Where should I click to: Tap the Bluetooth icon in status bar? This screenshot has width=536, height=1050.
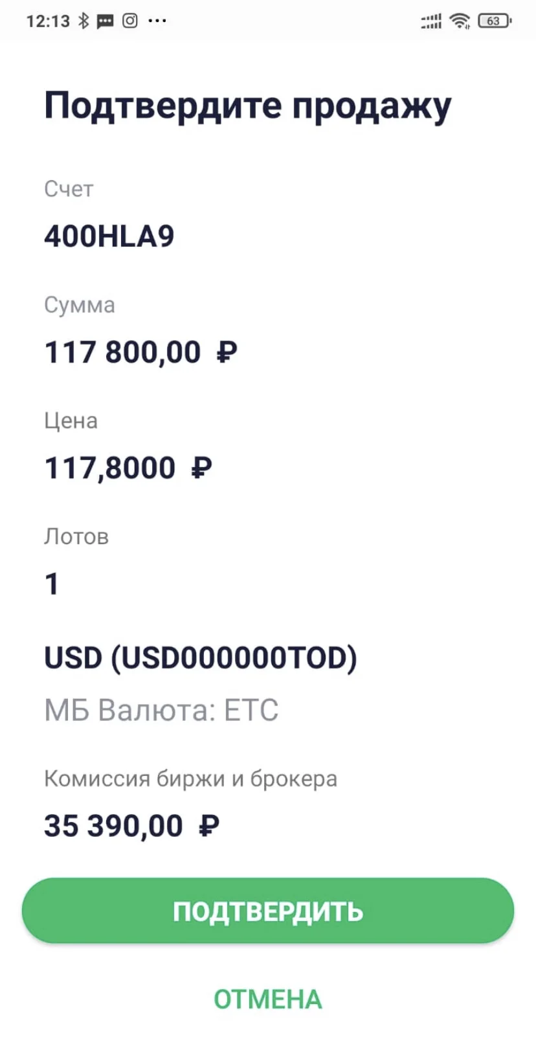pyautogui.click(x=84, y=21)
